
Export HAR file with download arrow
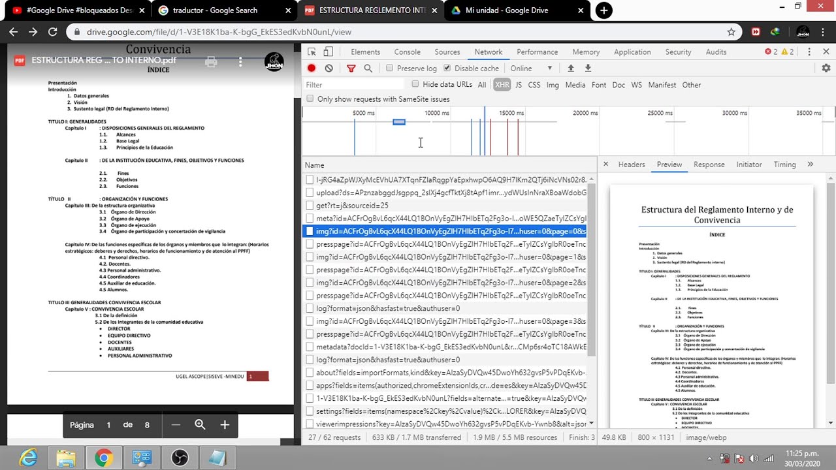(588, 68)
